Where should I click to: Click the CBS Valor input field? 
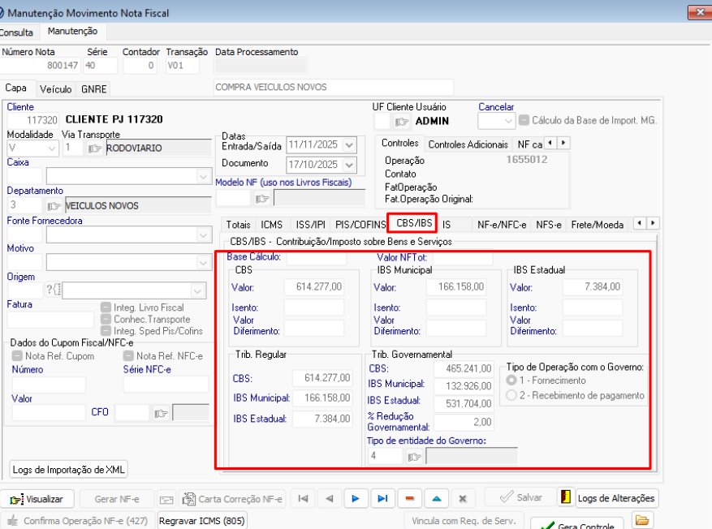[314, 286]
